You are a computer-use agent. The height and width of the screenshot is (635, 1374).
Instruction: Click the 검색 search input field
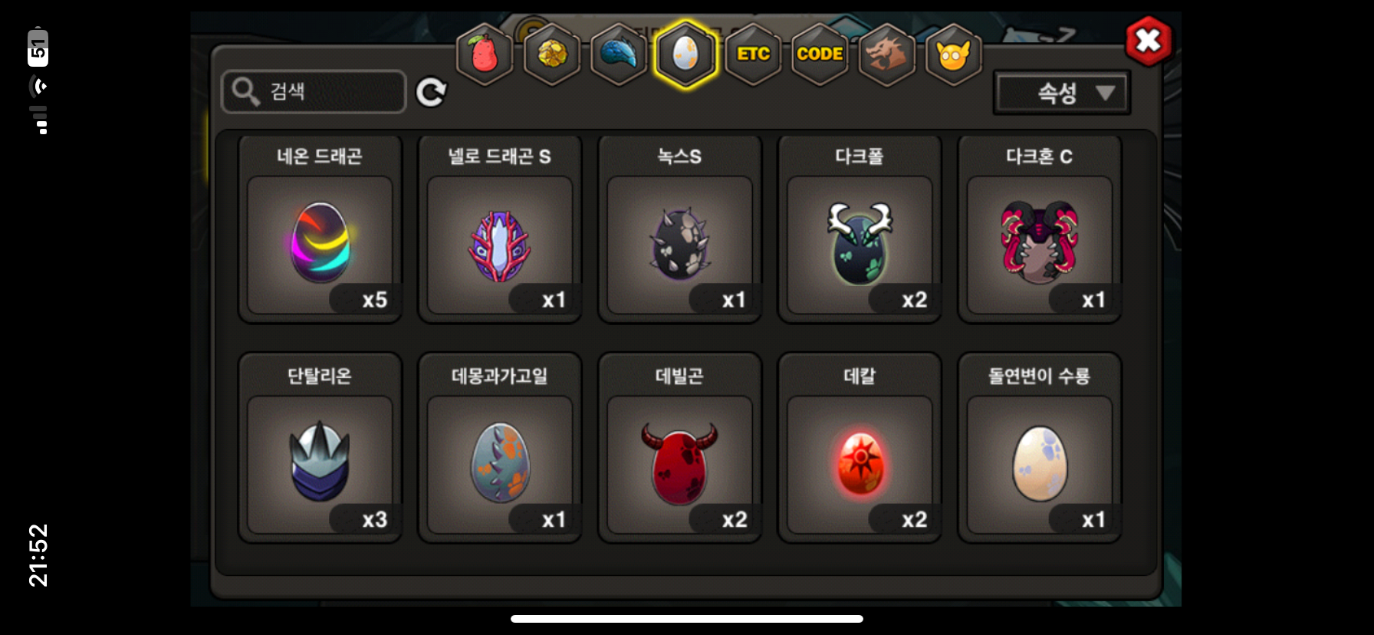click(314, 92)
